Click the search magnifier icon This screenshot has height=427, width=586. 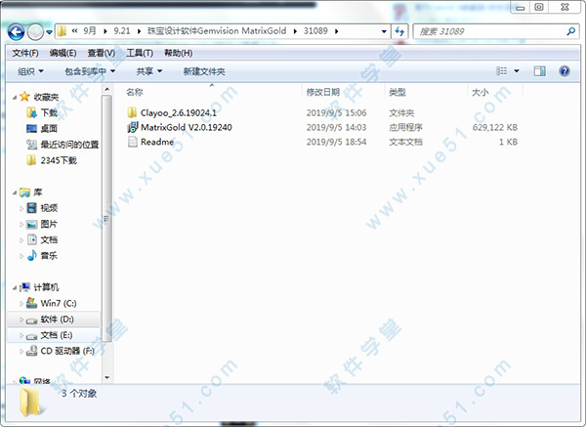tap(570, 31)
